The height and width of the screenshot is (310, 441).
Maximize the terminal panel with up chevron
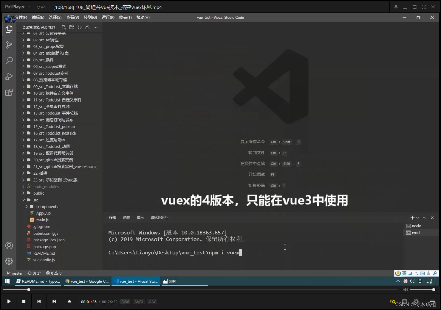click(x=424, y=218)
